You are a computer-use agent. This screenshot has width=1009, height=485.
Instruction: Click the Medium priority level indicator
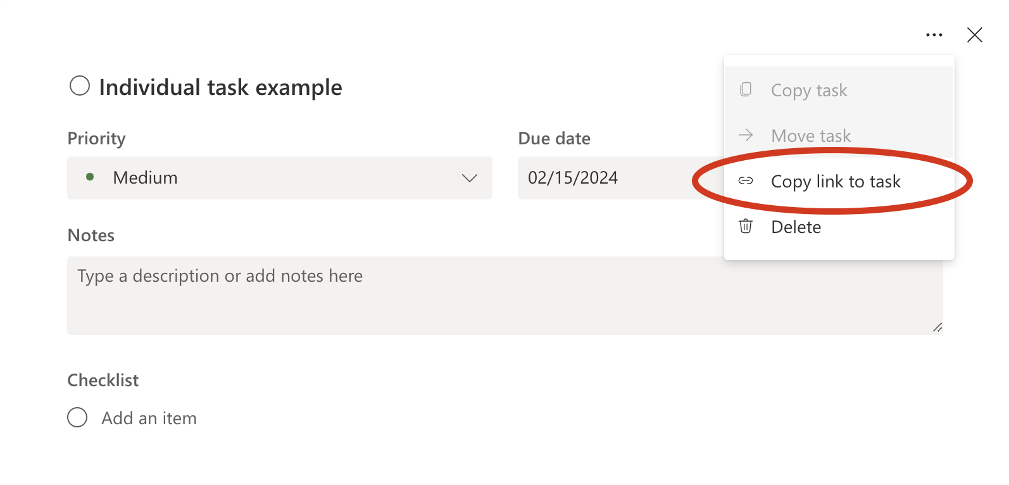145,177
